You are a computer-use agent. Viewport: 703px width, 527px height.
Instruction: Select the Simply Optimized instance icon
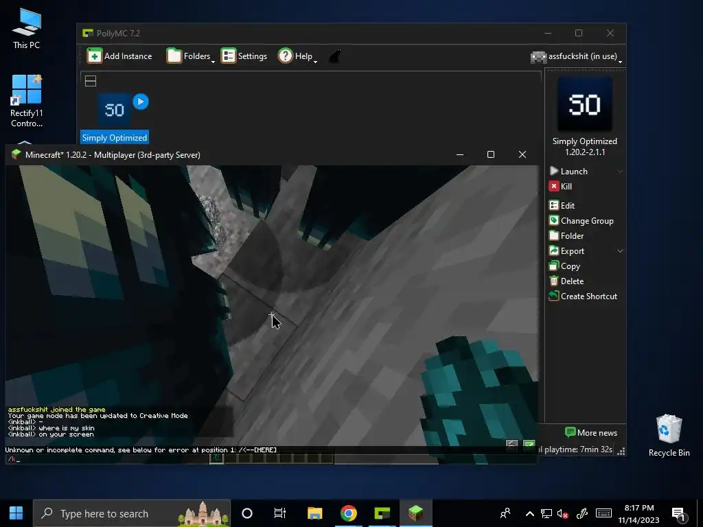pyautogui.click(x=115, y=110)
